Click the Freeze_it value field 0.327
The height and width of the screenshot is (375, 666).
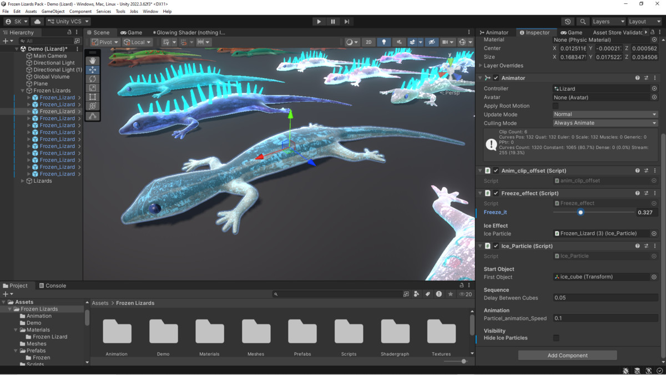(x=647, y=213)
